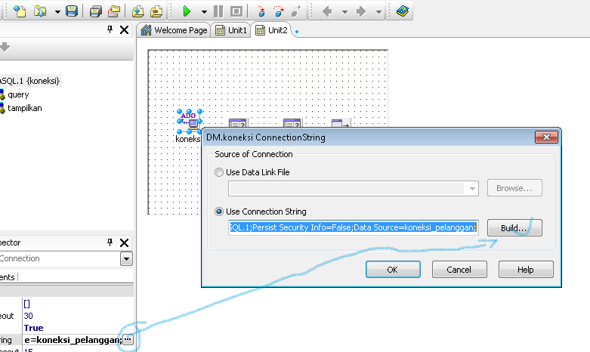
Task: Switch to Unit2 tab
Action: pos(272,30)
